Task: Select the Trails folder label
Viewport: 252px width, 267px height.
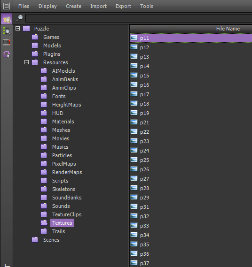Action: [59, 231]
